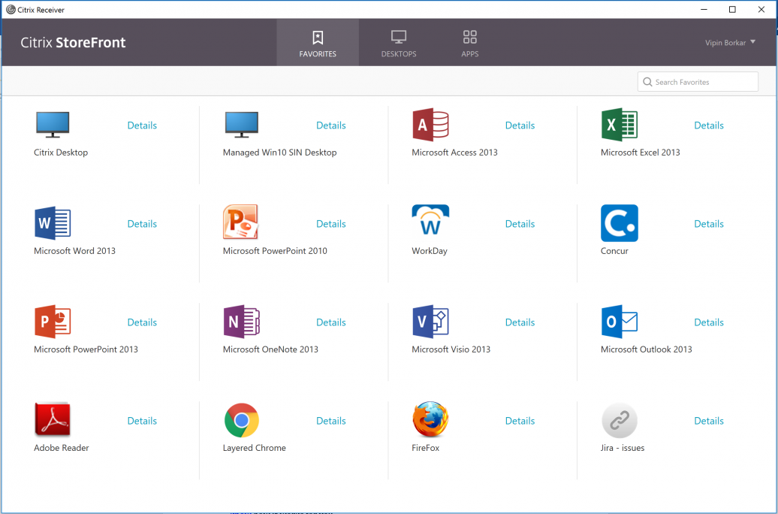Open Microsoft Visio 2013 icon
Screen dimensions: 778x514
point(430,322)
